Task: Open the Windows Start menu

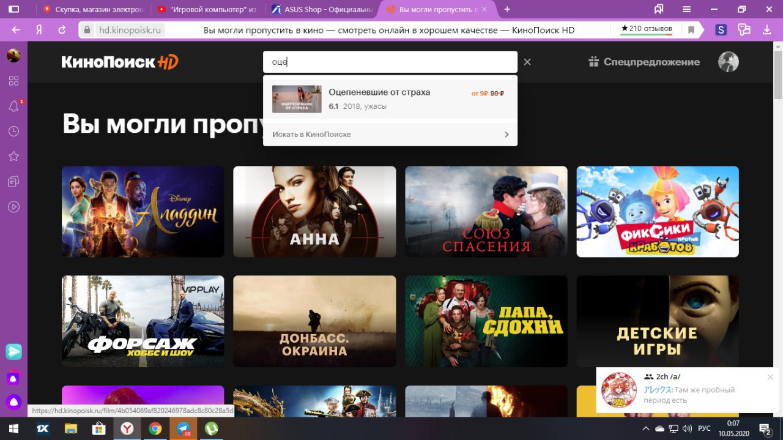Action: tap(13, 428)
